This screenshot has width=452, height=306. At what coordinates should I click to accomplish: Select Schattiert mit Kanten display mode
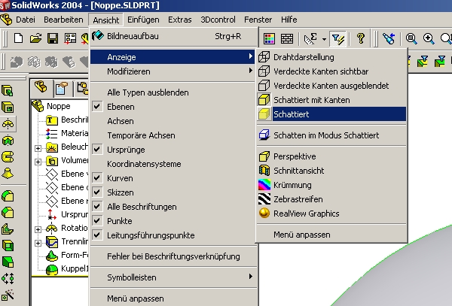(x=331, y=100)
